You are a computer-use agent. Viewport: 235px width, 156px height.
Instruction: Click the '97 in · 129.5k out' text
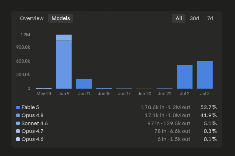pos(169,123)
